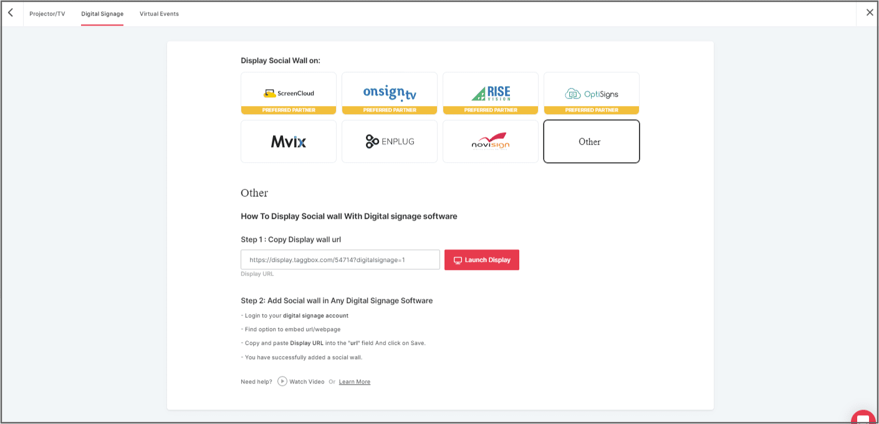Choose the Mvix signage option
Screen dimensions: 879x424
[289, 142]
